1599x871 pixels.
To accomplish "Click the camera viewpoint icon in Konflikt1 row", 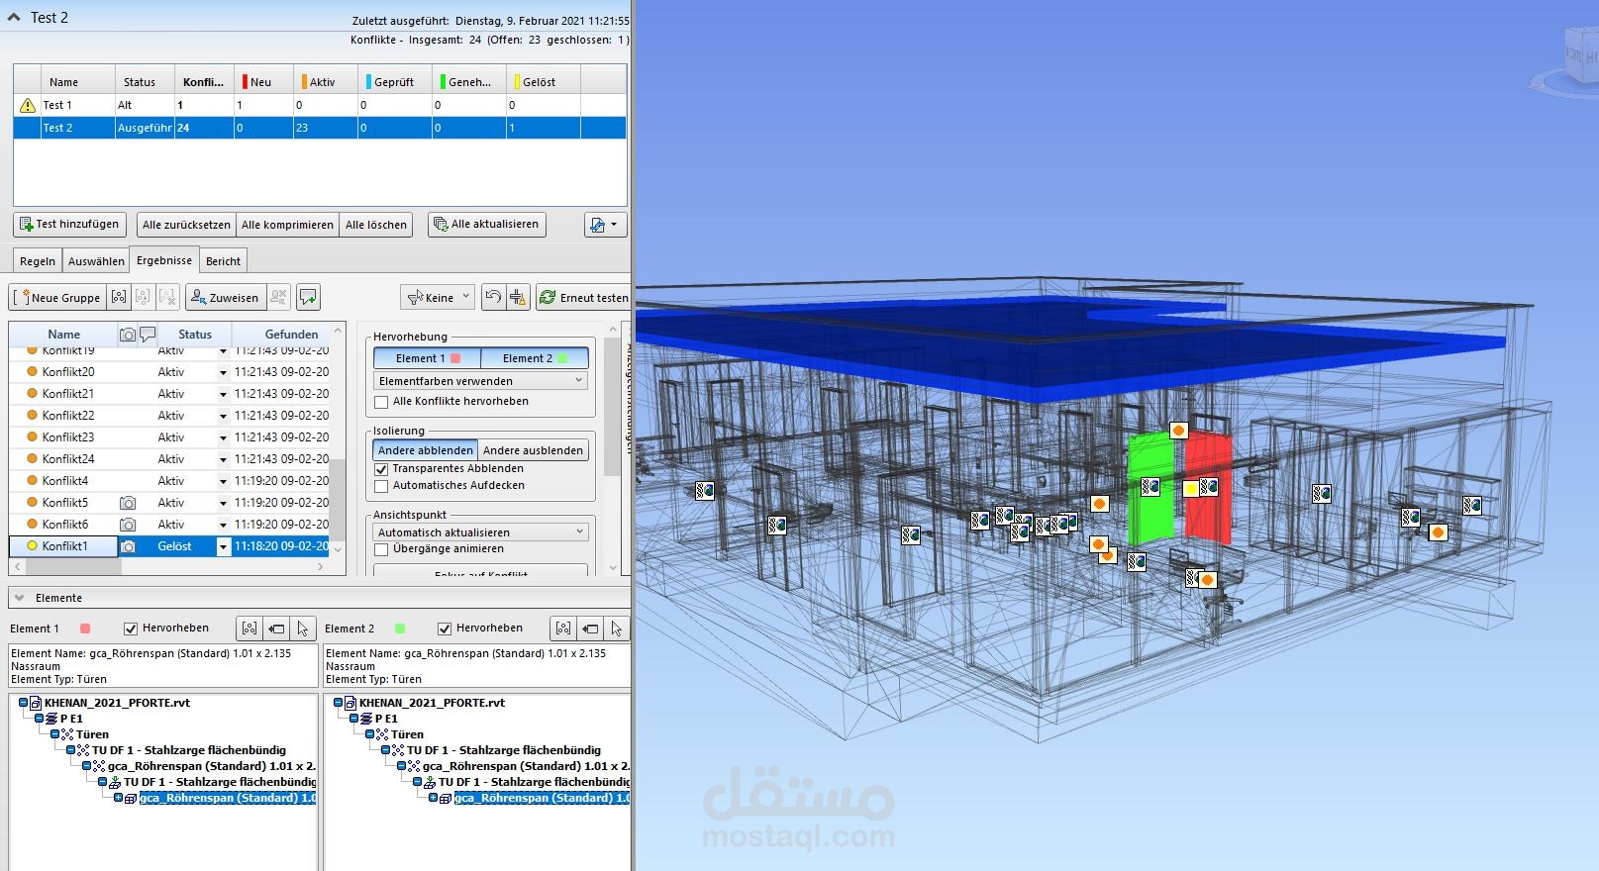I will click(128, 546).
